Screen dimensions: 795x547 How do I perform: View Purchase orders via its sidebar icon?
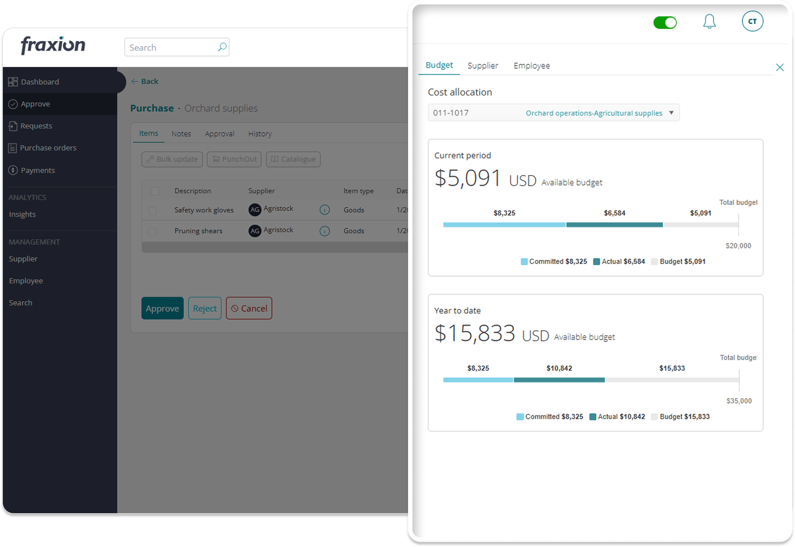click(13, 147)
